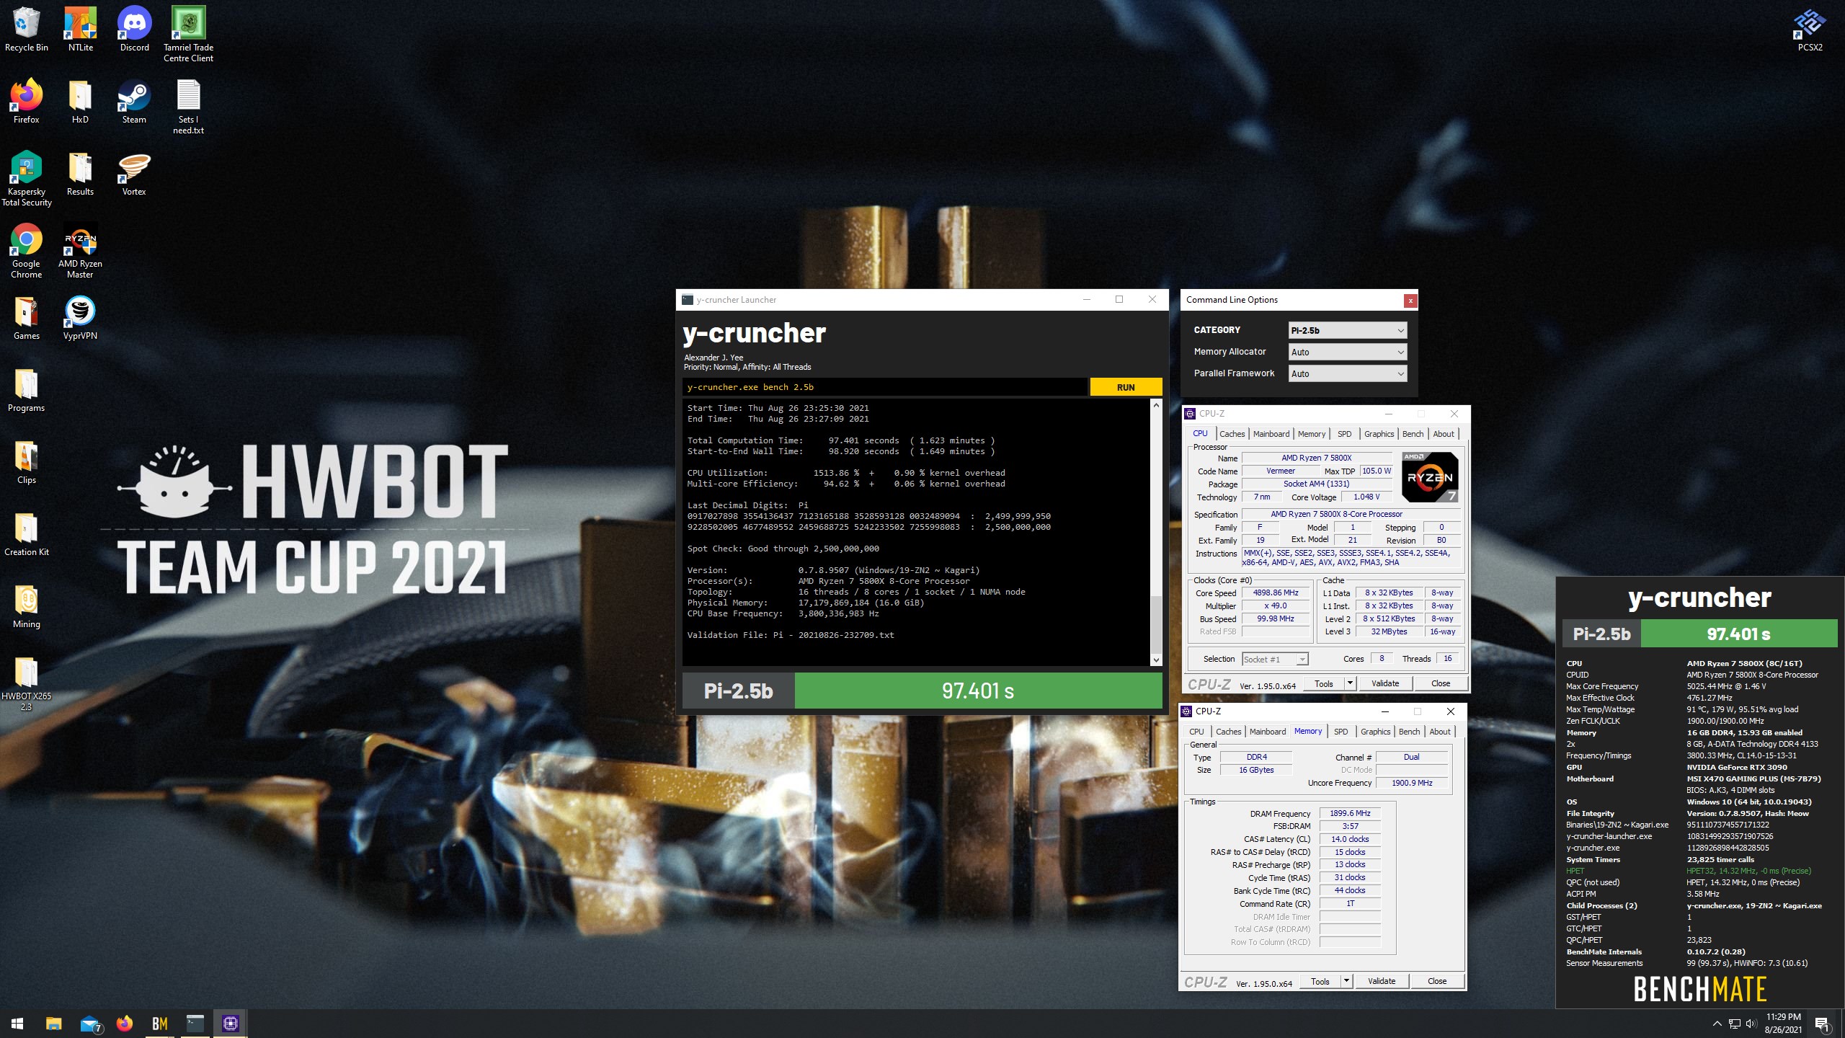Click the y-cruncher command line field
This screenshot has height=1038, width=1845.
[x=884, y=387]
